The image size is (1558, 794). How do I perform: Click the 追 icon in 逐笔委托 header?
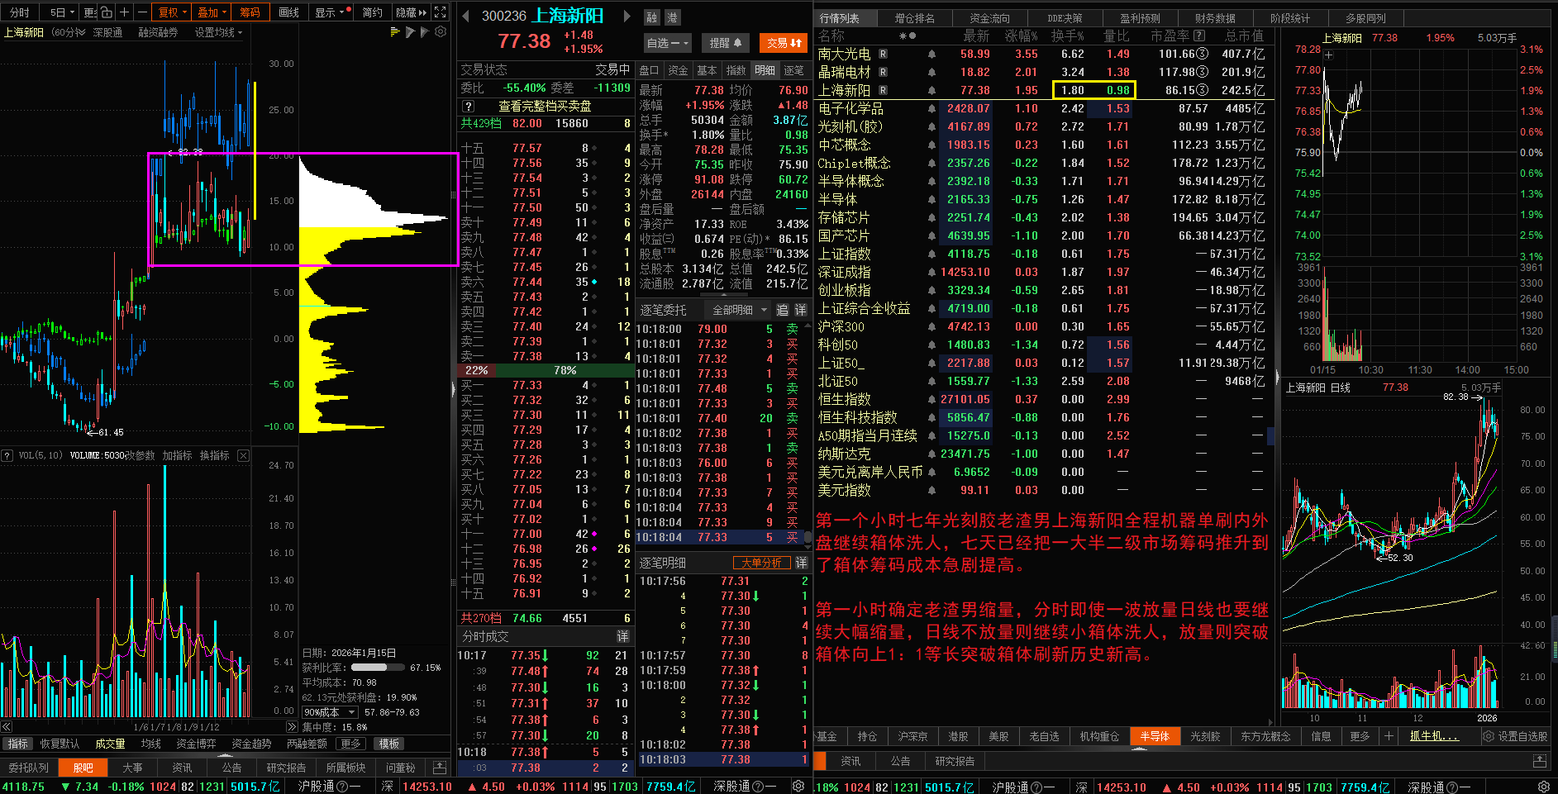click(x=782, y=310)
